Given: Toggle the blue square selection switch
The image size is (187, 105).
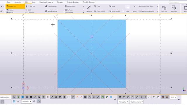Looking at the screenshot, I should tap(22, 97).
